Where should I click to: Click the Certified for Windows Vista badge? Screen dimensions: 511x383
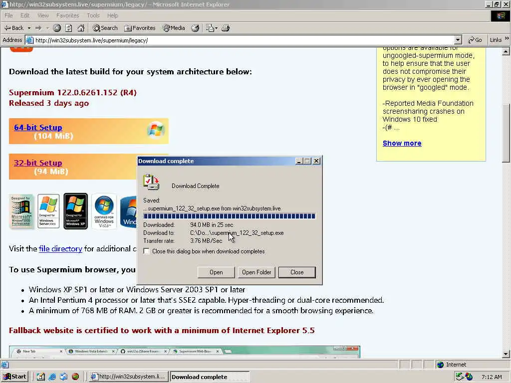point(104,211)
